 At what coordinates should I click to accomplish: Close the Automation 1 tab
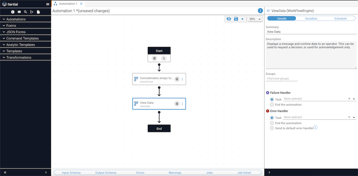(81, 4)
